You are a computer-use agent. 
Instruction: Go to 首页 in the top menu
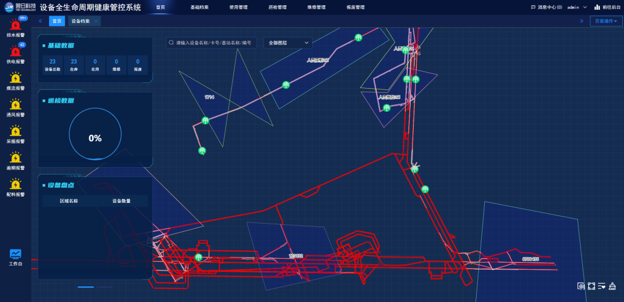pyautogui.click(x=161, y=7)
